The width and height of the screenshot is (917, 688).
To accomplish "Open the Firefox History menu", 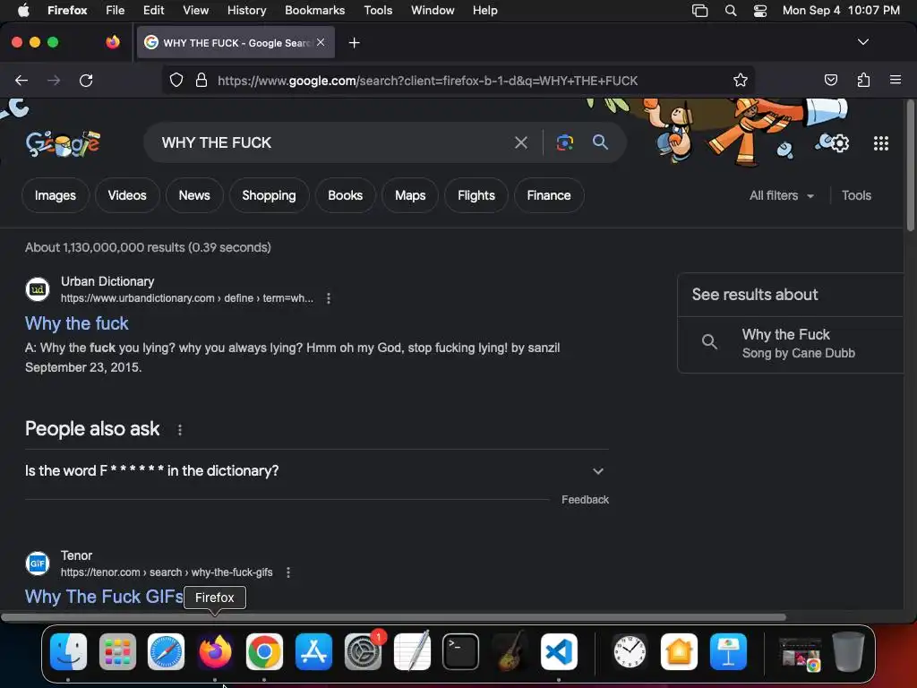I will click(x=246, y=11).
